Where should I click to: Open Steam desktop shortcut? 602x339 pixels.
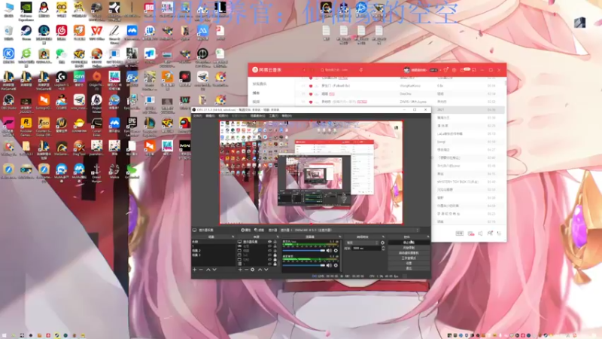click(26, 33)
